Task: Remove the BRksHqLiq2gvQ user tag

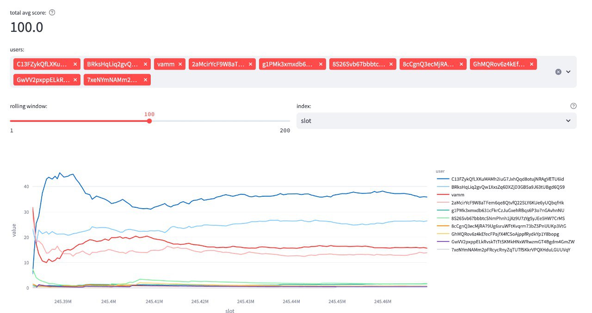Action: 146,65
